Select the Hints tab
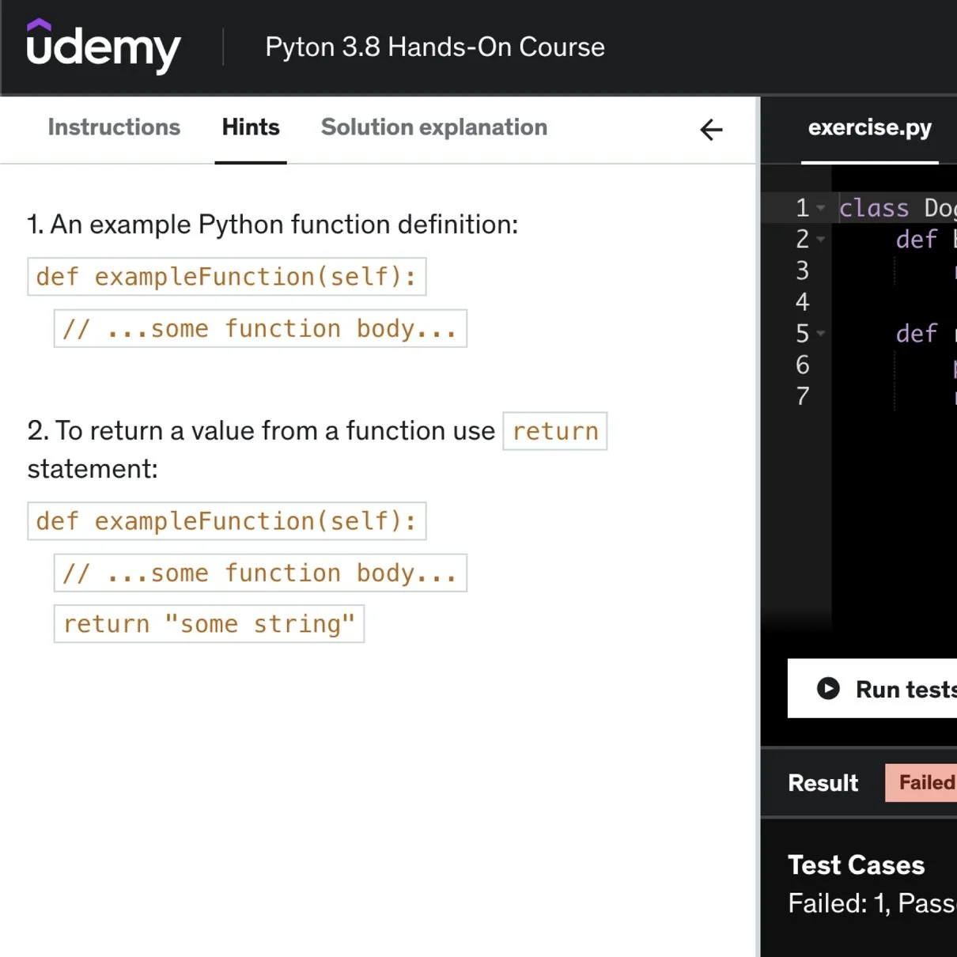 point(251,127)
